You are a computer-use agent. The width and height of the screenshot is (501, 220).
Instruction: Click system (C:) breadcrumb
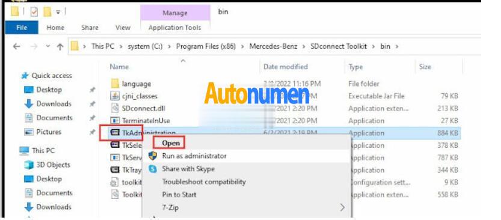click(x=145, y=46)
